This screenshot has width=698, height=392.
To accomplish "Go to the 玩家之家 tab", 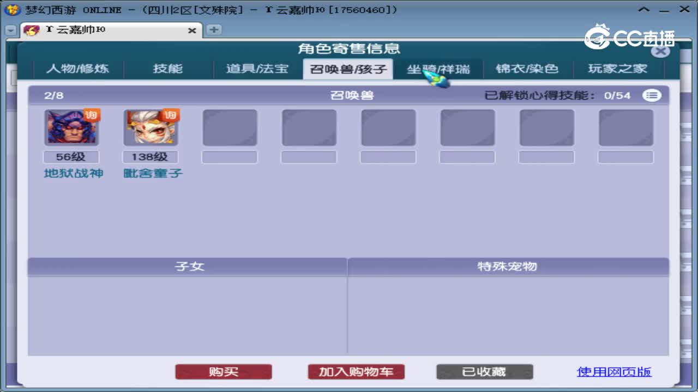I will (x=617, y=69).
